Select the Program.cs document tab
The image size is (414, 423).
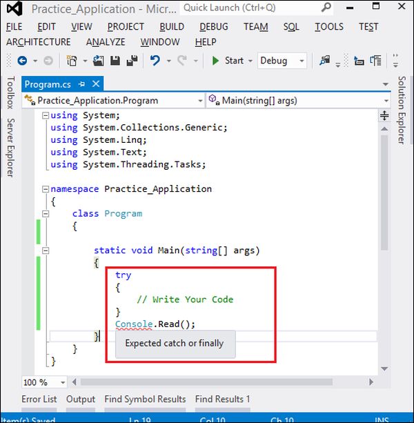point(48,84)
